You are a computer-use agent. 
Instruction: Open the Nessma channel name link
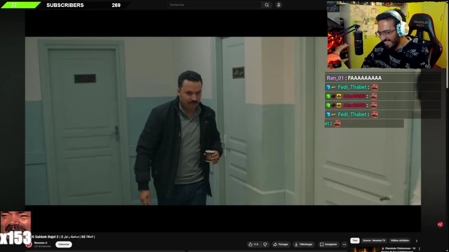(39, 243)
